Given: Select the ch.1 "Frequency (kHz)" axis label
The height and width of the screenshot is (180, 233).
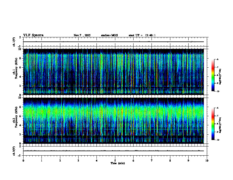Looking at the screenshot, I should tap(16, 69).
